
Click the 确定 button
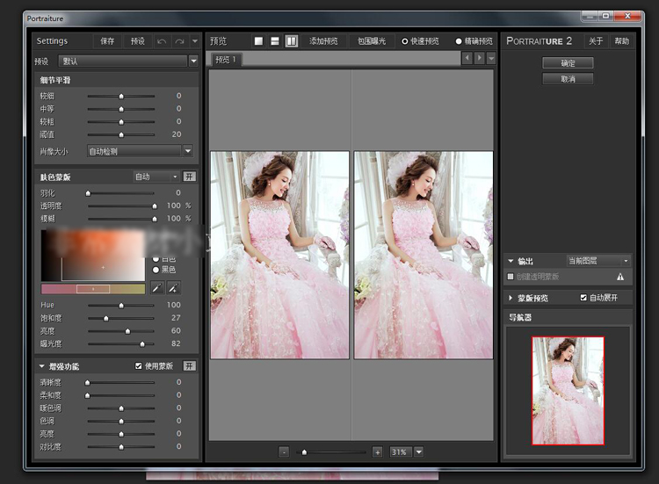568,63
